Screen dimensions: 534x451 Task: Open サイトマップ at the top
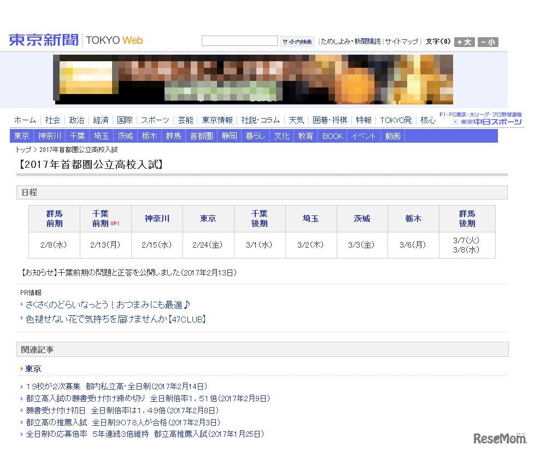[402, 42]
